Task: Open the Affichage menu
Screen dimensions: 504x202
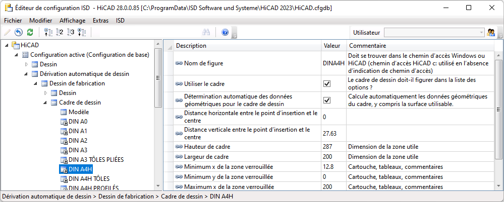Action: click(x=73, y=21)
